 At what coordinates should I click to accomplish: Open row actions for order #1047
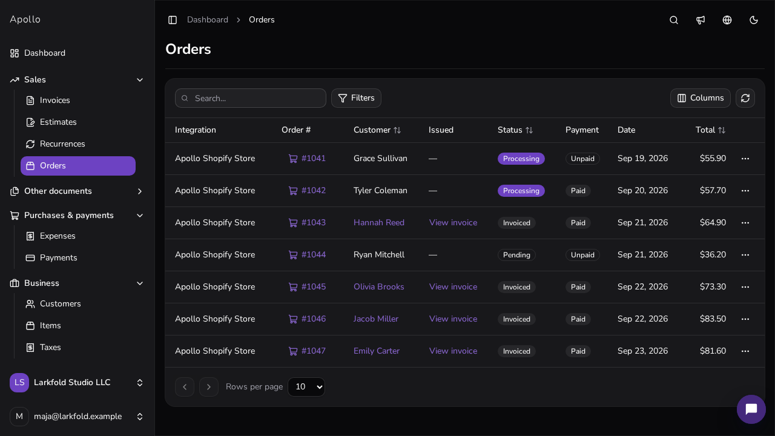pos(745,351)
